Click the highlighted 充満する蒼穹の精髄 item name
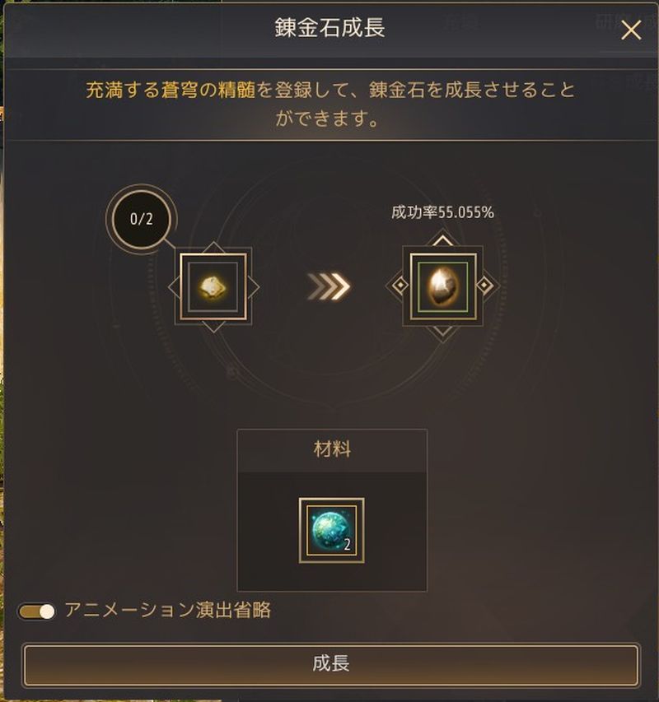 click(171, 90)
